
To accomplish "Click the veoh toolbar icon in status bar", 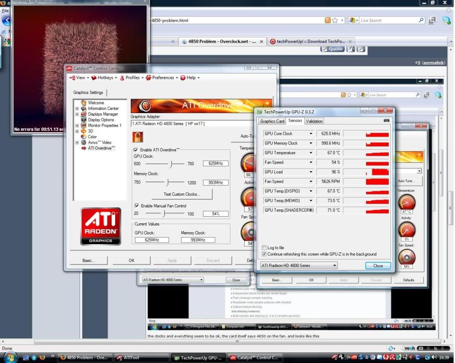I will point(409,348).
